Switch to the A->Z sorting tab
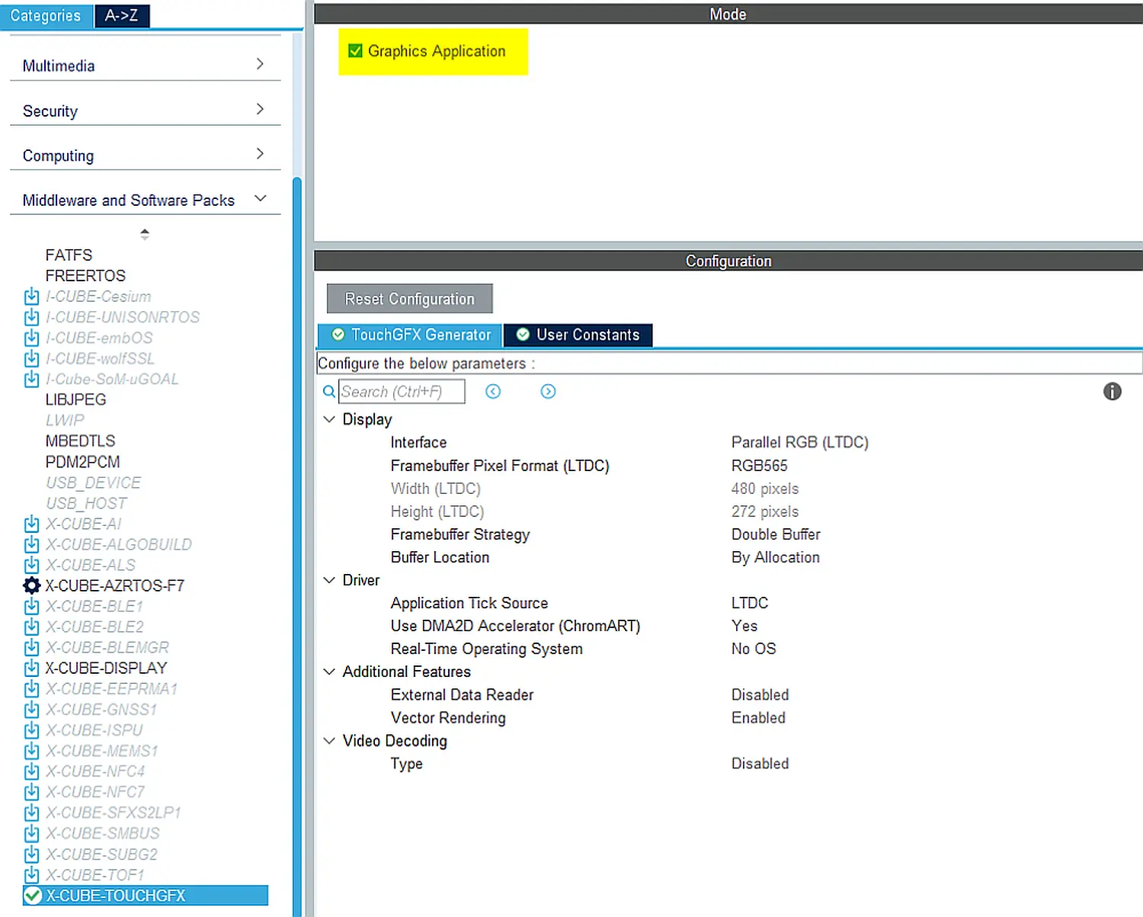The height and width of the screenshot is (917, 1143). [121, 15]
